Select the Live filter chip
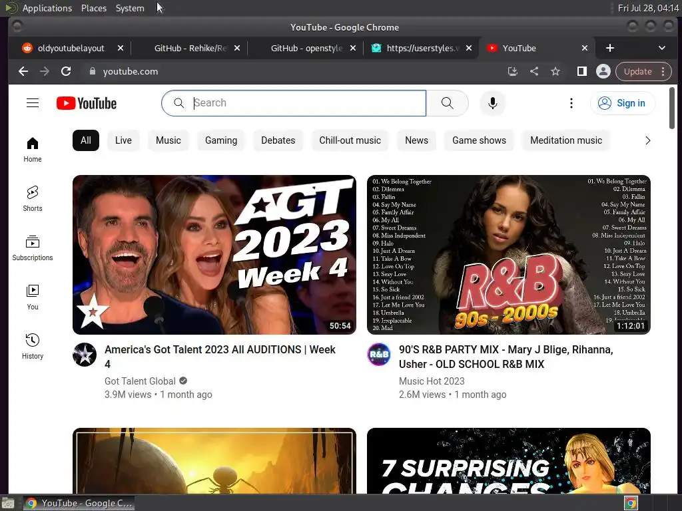682x511 pixels. click(x=123, y=140)
